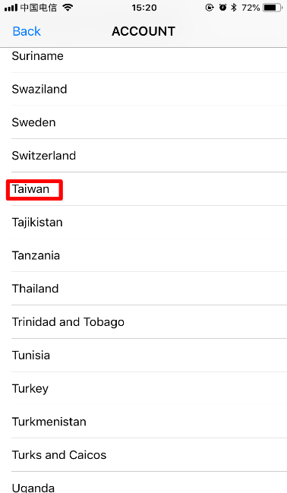Pick Turkmenistan from the list
The width and height of the screenshot is (287, 493).
[143, 422]
